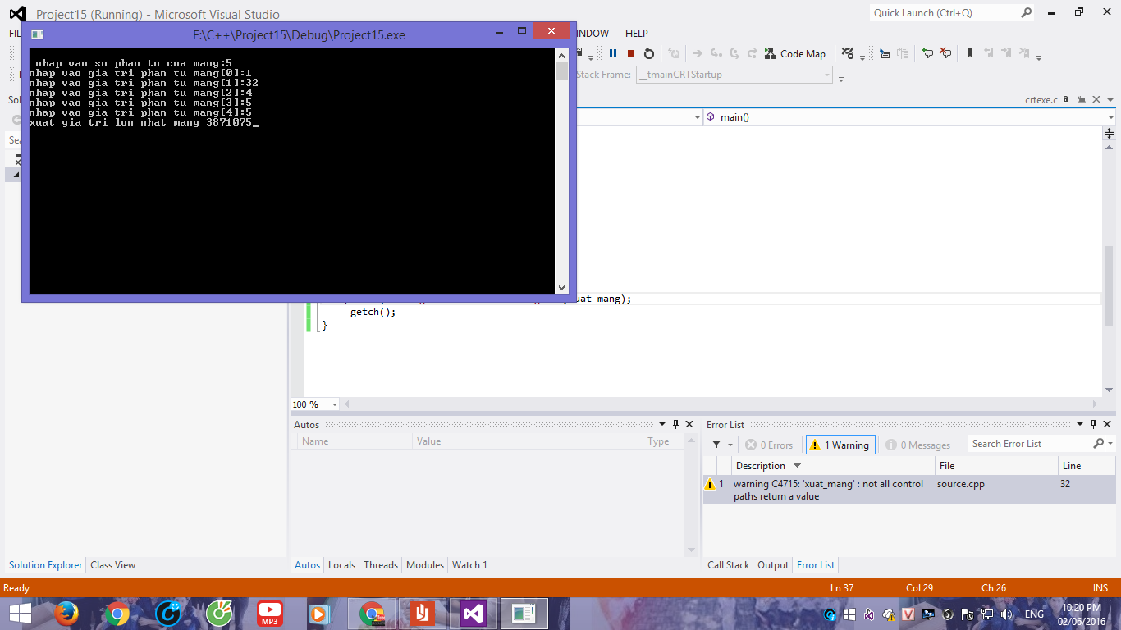The height and width of the screenshot is (630, 1121).
Task: Open Firefox from the Windows taskbar
Action: point(66,614)
